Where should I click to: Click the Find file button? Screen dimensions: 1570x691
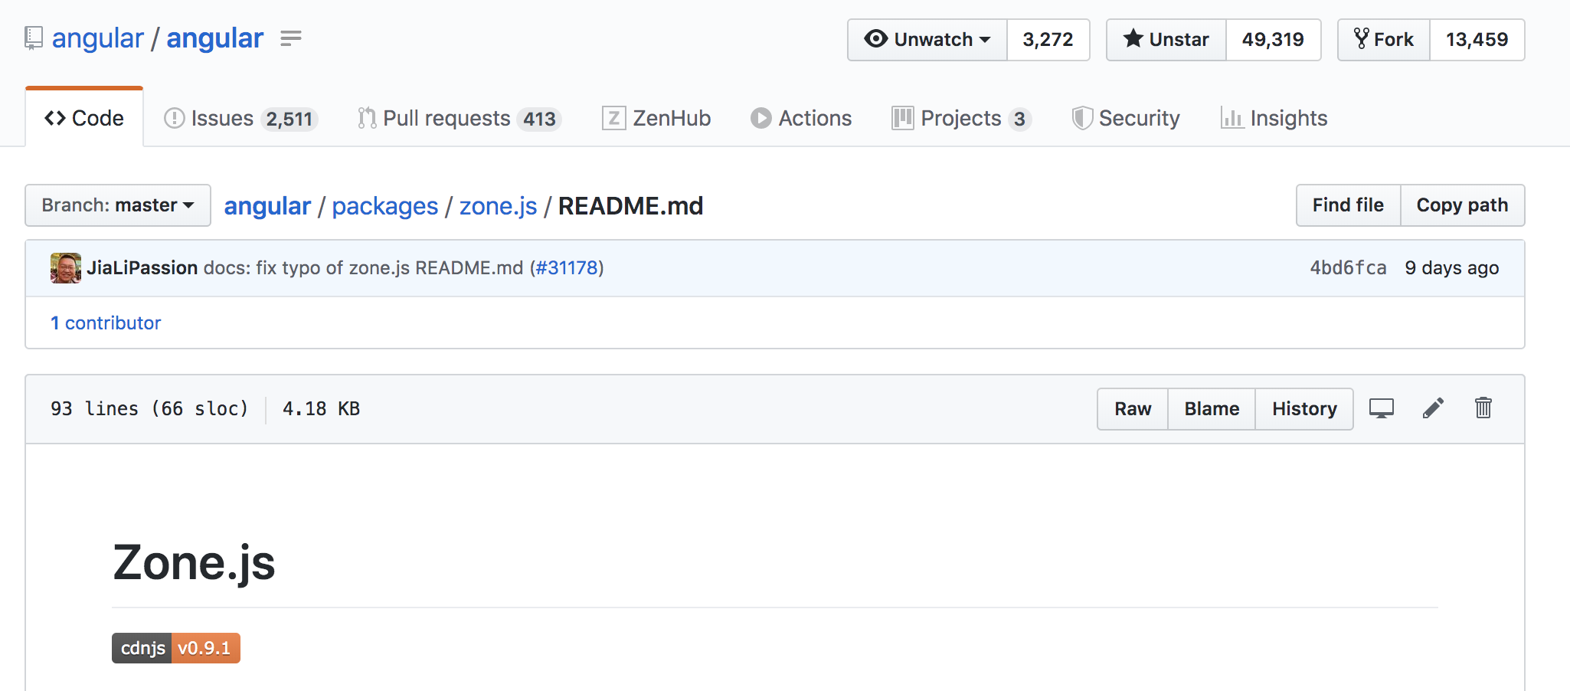pos(1348,205)
